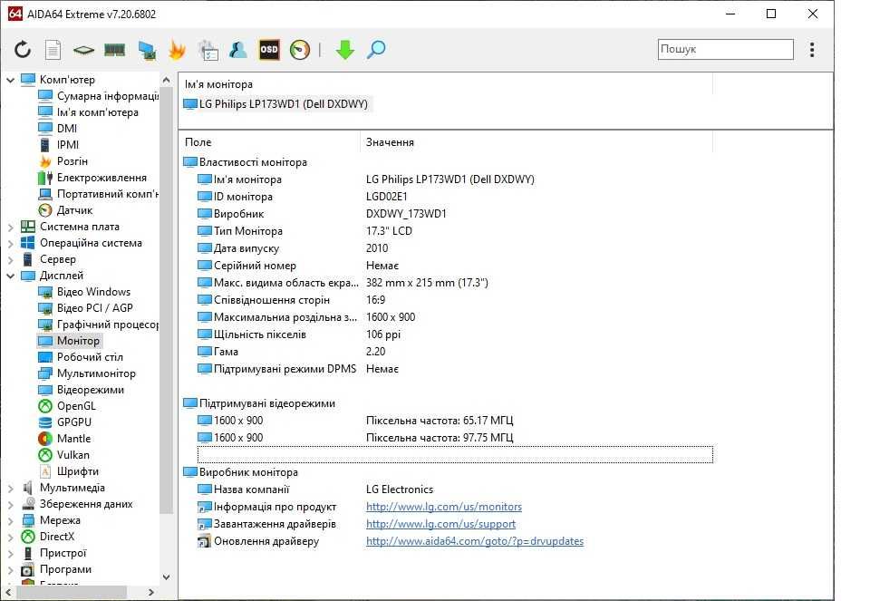Expand the Мережа tree node

tap(10, 520)
